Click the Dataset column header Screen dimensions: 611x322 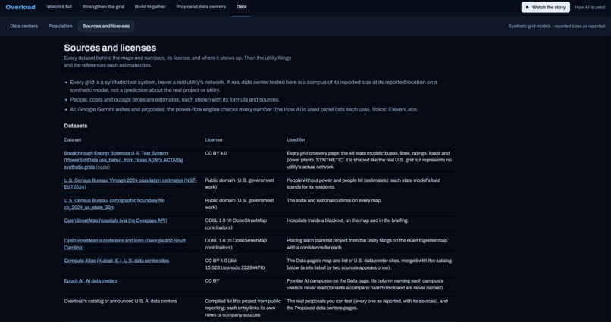click(x=73, y=139)
